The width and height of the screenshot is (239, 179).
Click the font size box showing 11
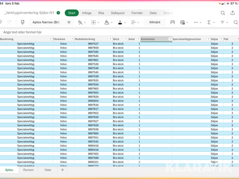pos(69,22)
